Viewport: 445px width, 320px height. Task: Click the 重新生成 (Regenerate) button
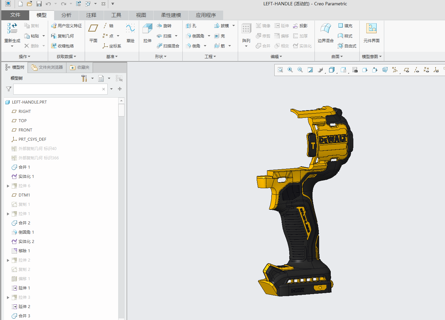click(x=12, y=36)
